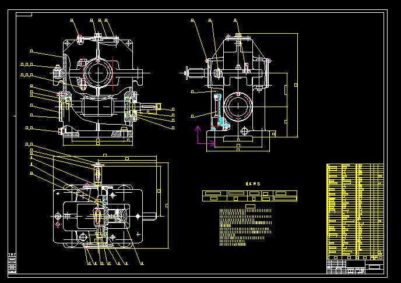401x283 pixels.
Task: Click the small empty box at top-left frame corner
Action: point(24,14)
